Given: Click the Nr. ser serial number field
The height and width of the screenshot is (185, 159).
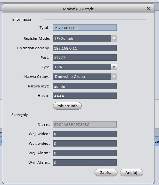Looking at the screenshot, I should [x=85, y=124].
